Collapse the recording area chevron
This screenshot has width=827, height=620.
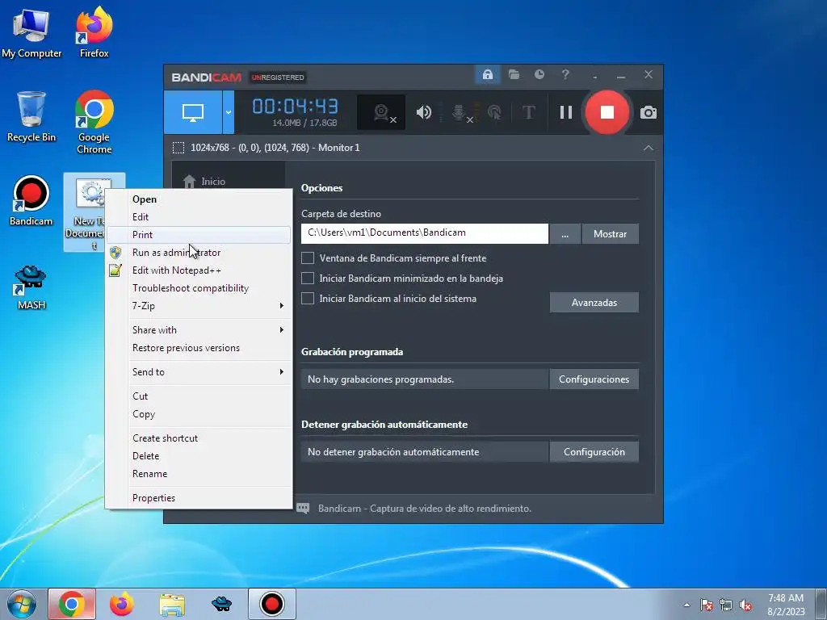click(x=649, y=148)
